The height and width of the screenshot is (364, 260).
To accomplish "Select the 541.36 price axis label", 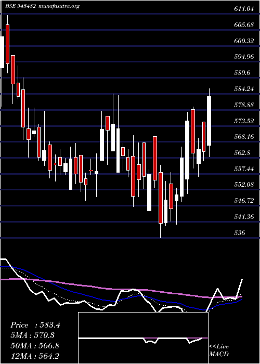I will click(244, 217).
